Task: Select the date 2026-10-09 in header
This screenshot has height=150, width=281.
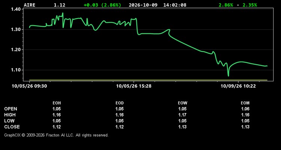Action: tap(143, 5)
